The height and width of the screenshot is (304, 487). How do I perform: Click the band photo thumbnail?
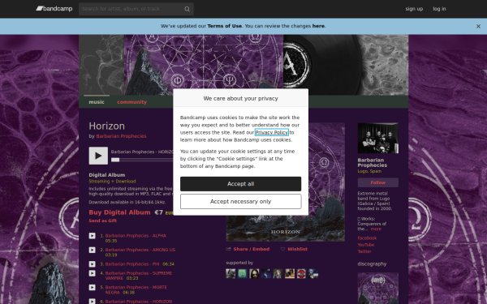point(378,138)
